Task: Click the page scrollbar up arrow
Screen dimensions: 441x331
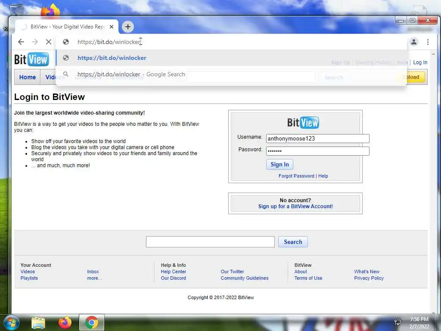Action: click(433, 54)
